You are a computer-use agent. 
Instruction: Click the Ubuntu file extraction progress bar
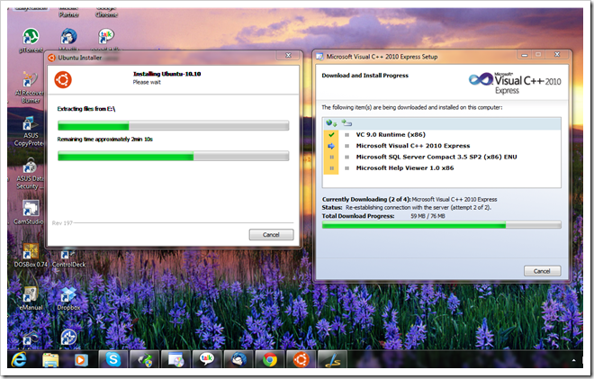pos(173,125)
